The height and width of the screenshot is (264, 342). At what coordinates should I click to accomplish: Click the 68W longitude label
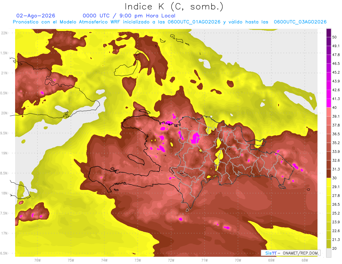(305, 260)
